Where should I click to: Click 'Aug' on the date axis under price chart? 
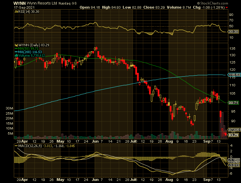pyautogui.click(x=169, y=141)
